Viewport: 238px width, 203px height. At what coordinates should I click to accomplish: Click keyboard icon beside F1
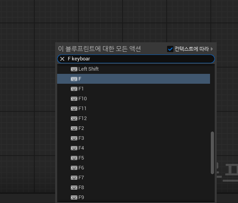[74, 89]
